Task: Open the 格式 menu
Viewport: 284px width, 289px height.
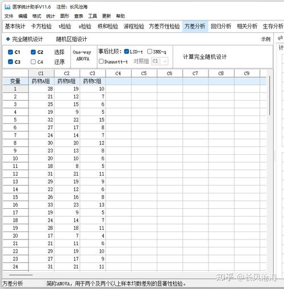Action: pyautogui.click(x=36, y=16)
